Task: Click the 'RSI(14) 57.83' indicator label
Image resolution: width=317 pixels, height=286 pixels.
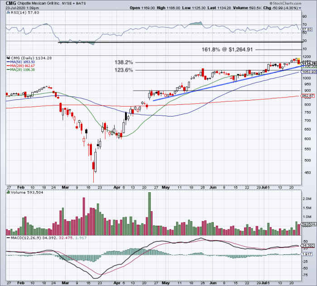Action: click(25, 13)
